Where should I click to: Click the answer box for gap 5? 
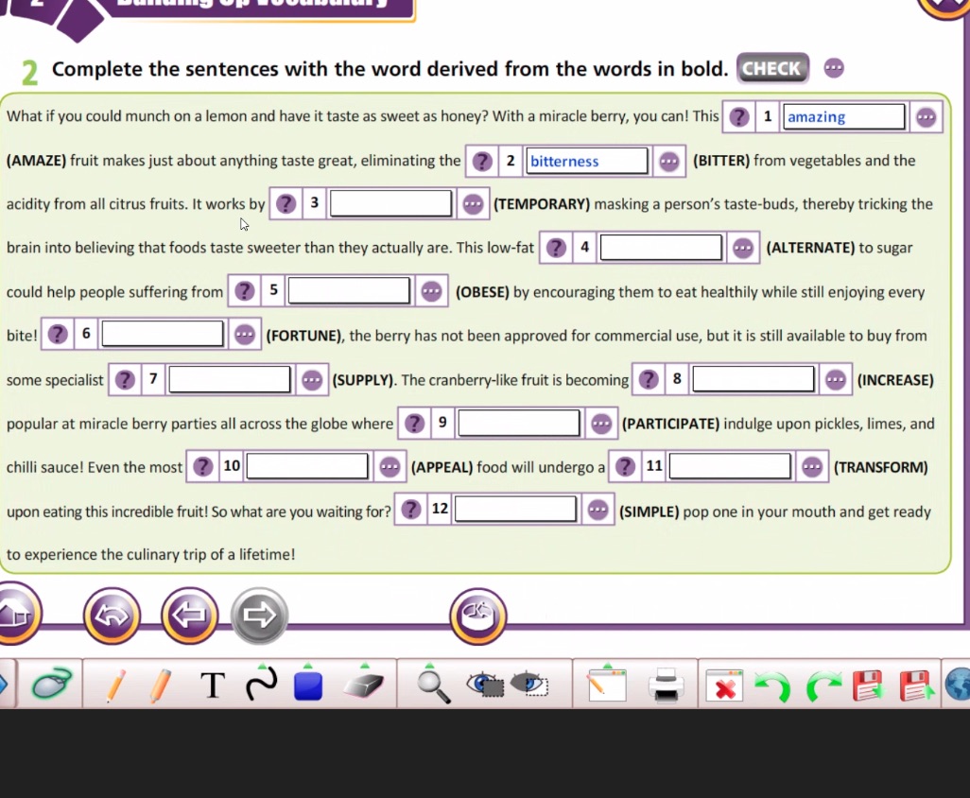[x=349, y=291]
